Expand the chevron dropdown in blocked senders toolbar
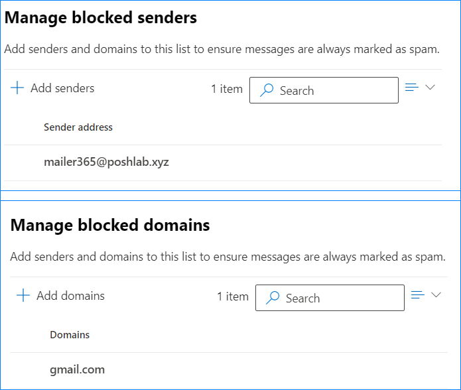Screen dimensions: 461x390 (x=430, y=88)
